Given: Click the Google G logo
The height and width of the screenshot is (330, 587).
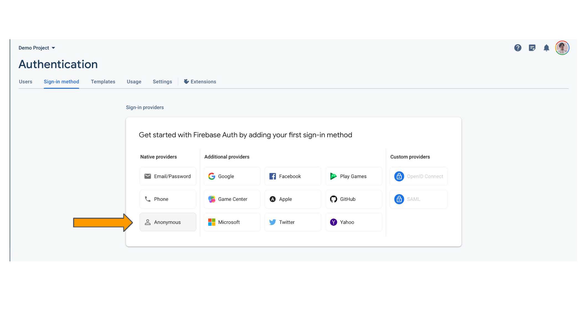Looking at the screenshot, I should (x=212, y=176).
